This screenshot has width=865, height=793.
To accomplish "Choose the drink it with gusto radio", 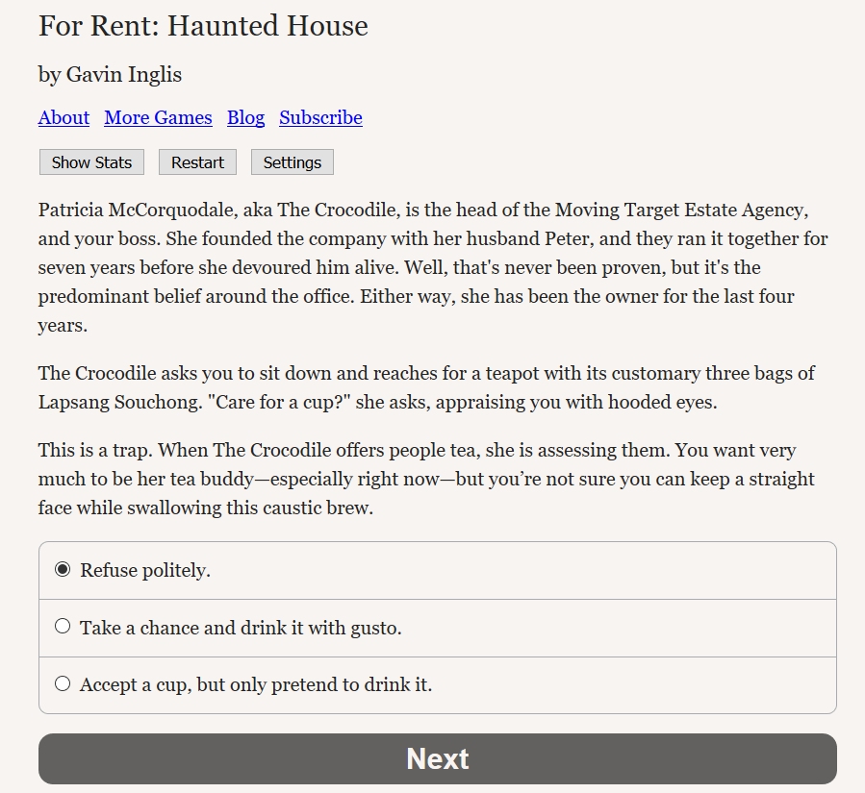I will 63,626.
